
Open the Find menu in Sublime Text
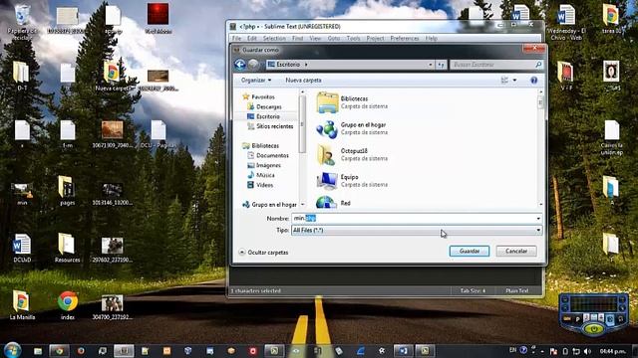point(297,38)
